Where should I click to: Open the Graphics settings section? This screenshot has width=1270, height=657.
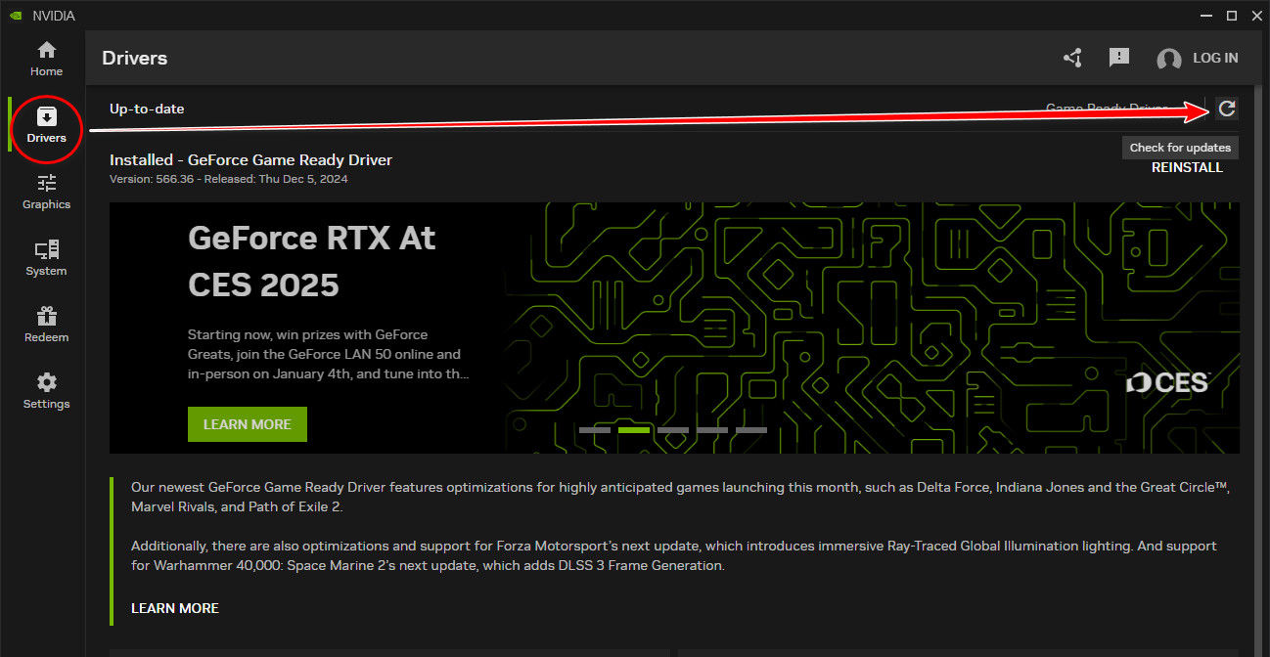click(46, 192)
